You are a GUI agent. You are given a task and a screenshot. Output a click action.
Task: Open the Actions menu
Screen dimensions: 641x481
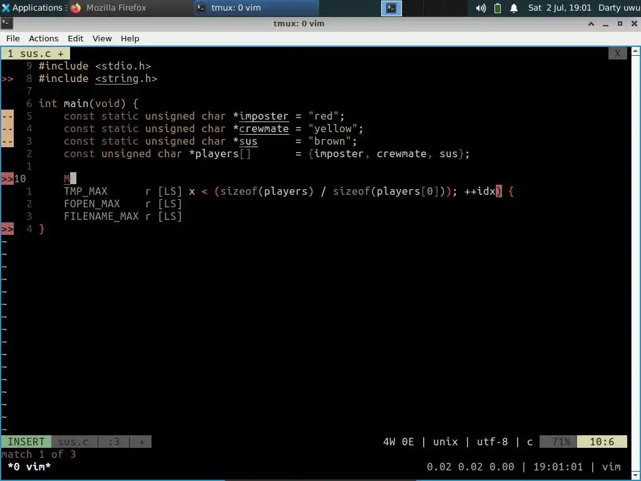[x=43, y=38]
